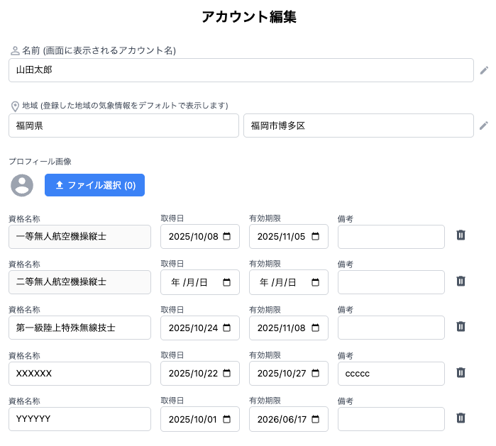496x446 pixels.
Task: Click the pencil edit icon beside the region fields
Action: pyautogui.click(x=484, y=126)
